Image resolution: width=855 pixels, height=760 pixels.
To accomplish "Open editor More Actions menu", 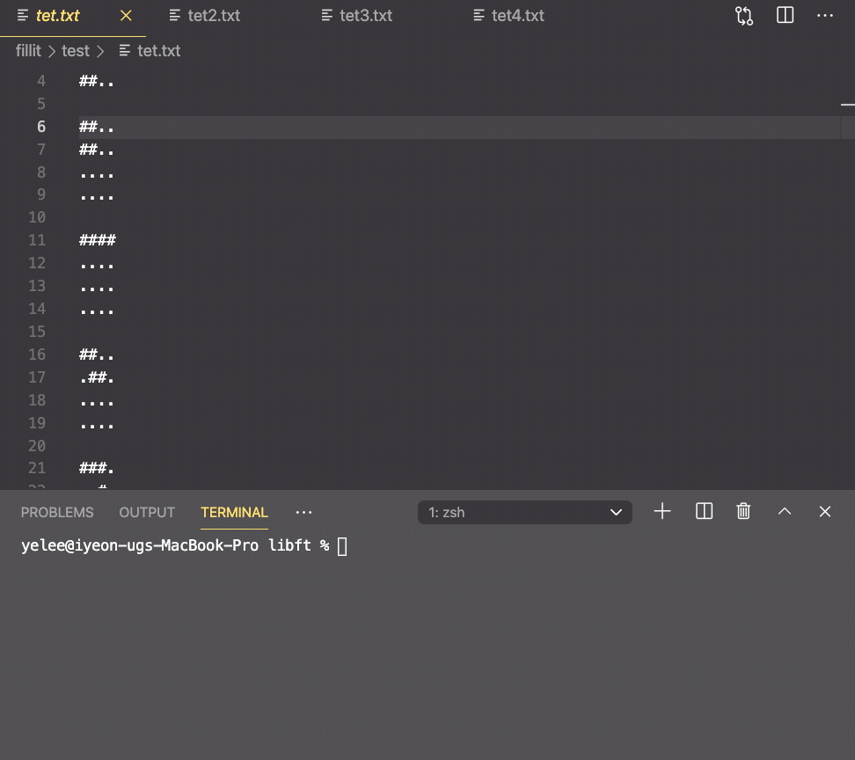I will point(824,15).
